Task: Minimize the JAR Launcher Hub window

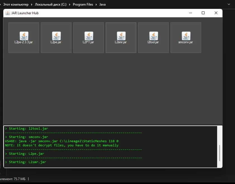Action: pyautogui.click(x=191, y=13)
